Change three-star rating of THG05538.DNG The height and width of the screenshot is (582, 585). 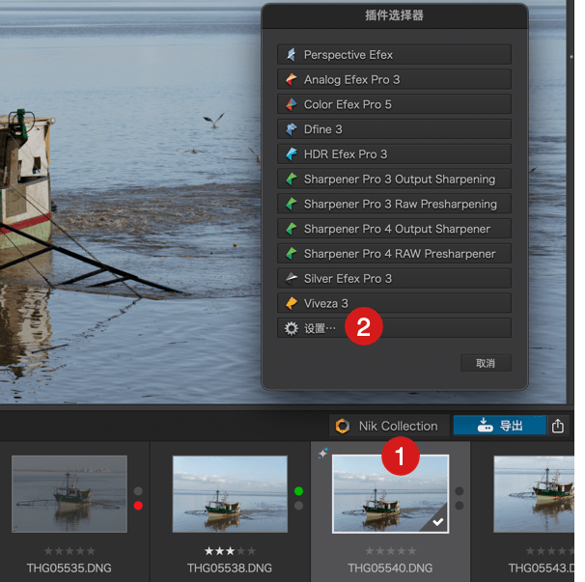click(230, 551)
